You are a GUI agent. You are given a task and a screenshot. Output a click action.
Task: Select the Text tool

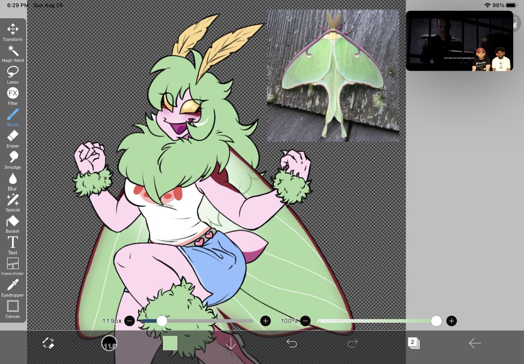pos(13,246)
